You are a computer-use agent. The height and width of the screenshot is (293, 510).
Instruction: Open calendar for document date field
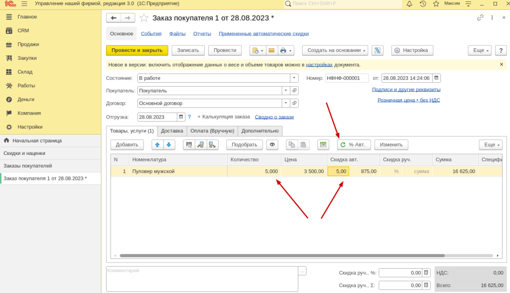tap(436, 78)
